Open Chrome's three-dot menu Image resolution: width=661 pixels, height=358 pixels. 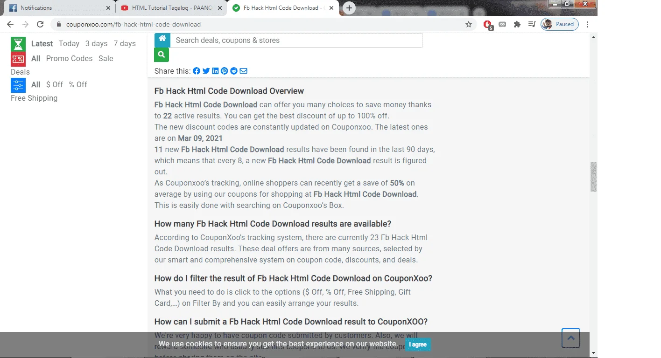point(587,24)
